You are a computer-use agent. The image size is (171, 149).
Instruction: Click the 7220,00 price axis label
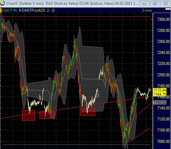(x=163, y=64)
